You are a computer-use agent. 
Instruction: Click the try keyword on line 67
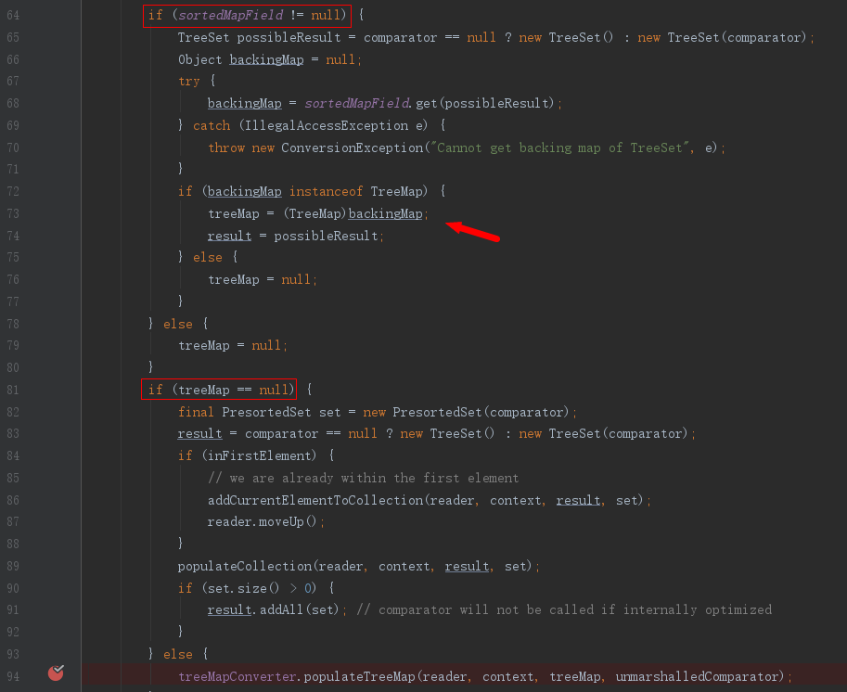[x=189, y=82]
